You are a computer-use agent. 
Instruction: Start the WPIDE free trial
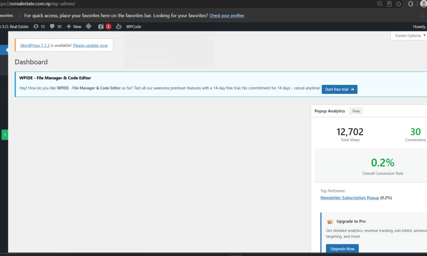point(339,89)
